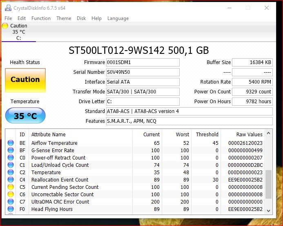Click the Drive Letter field C:

143,101
